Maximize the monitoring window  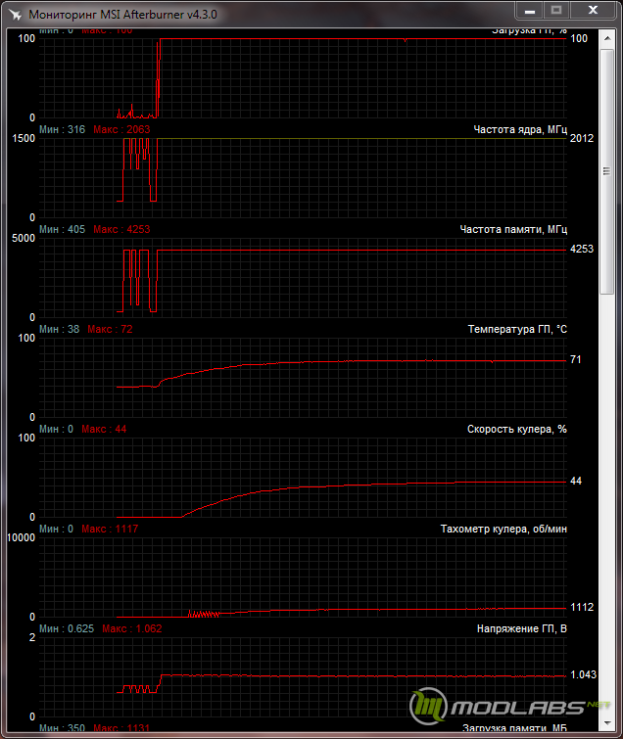click(556, 11)
